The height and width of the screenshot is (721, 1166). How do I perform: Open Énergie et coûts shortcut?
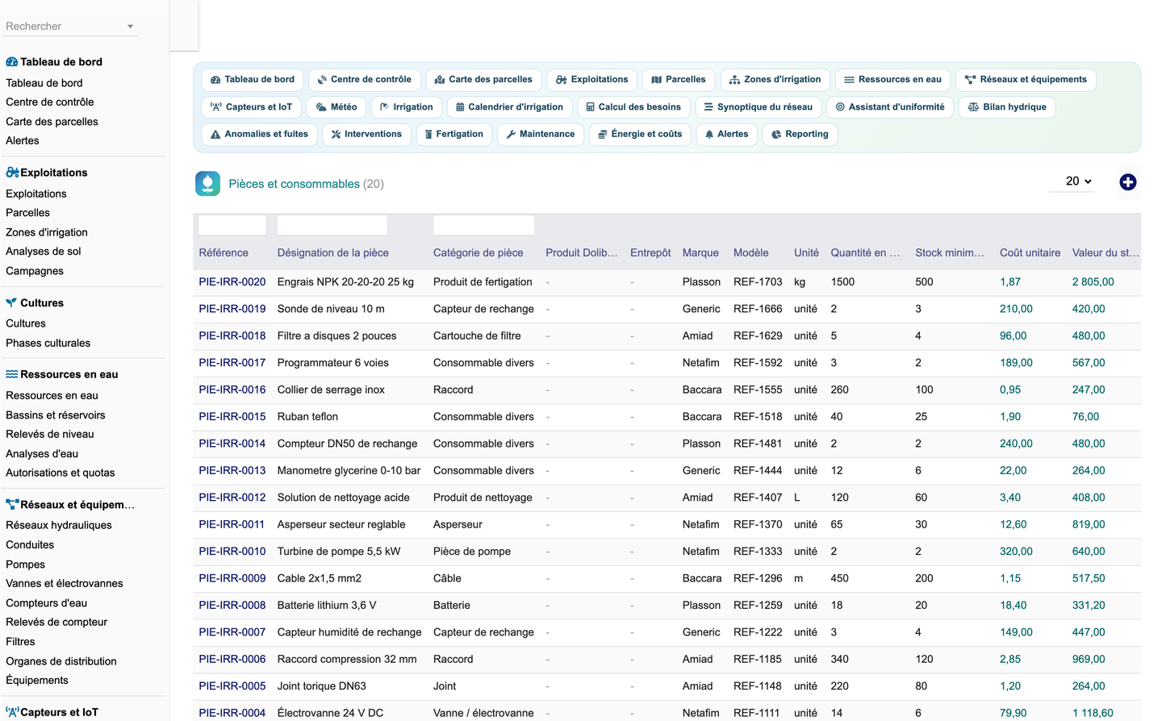point(640,135)
